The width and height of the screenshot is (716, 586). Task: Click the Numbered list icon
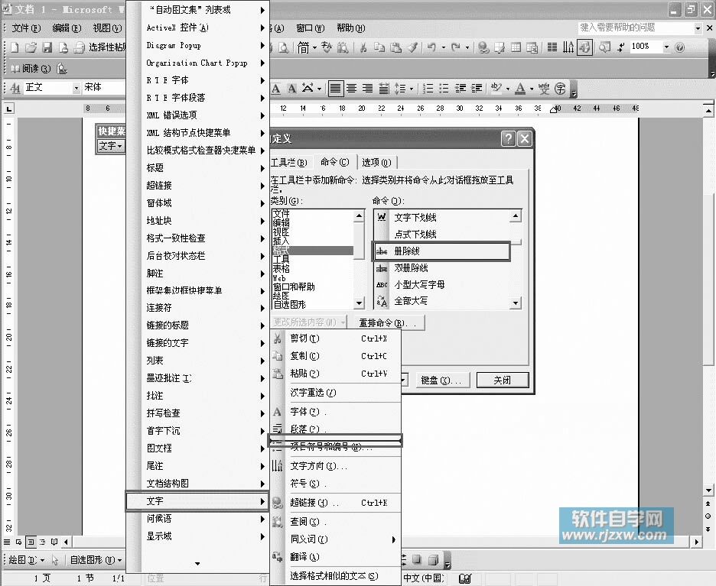click(428, 88)
